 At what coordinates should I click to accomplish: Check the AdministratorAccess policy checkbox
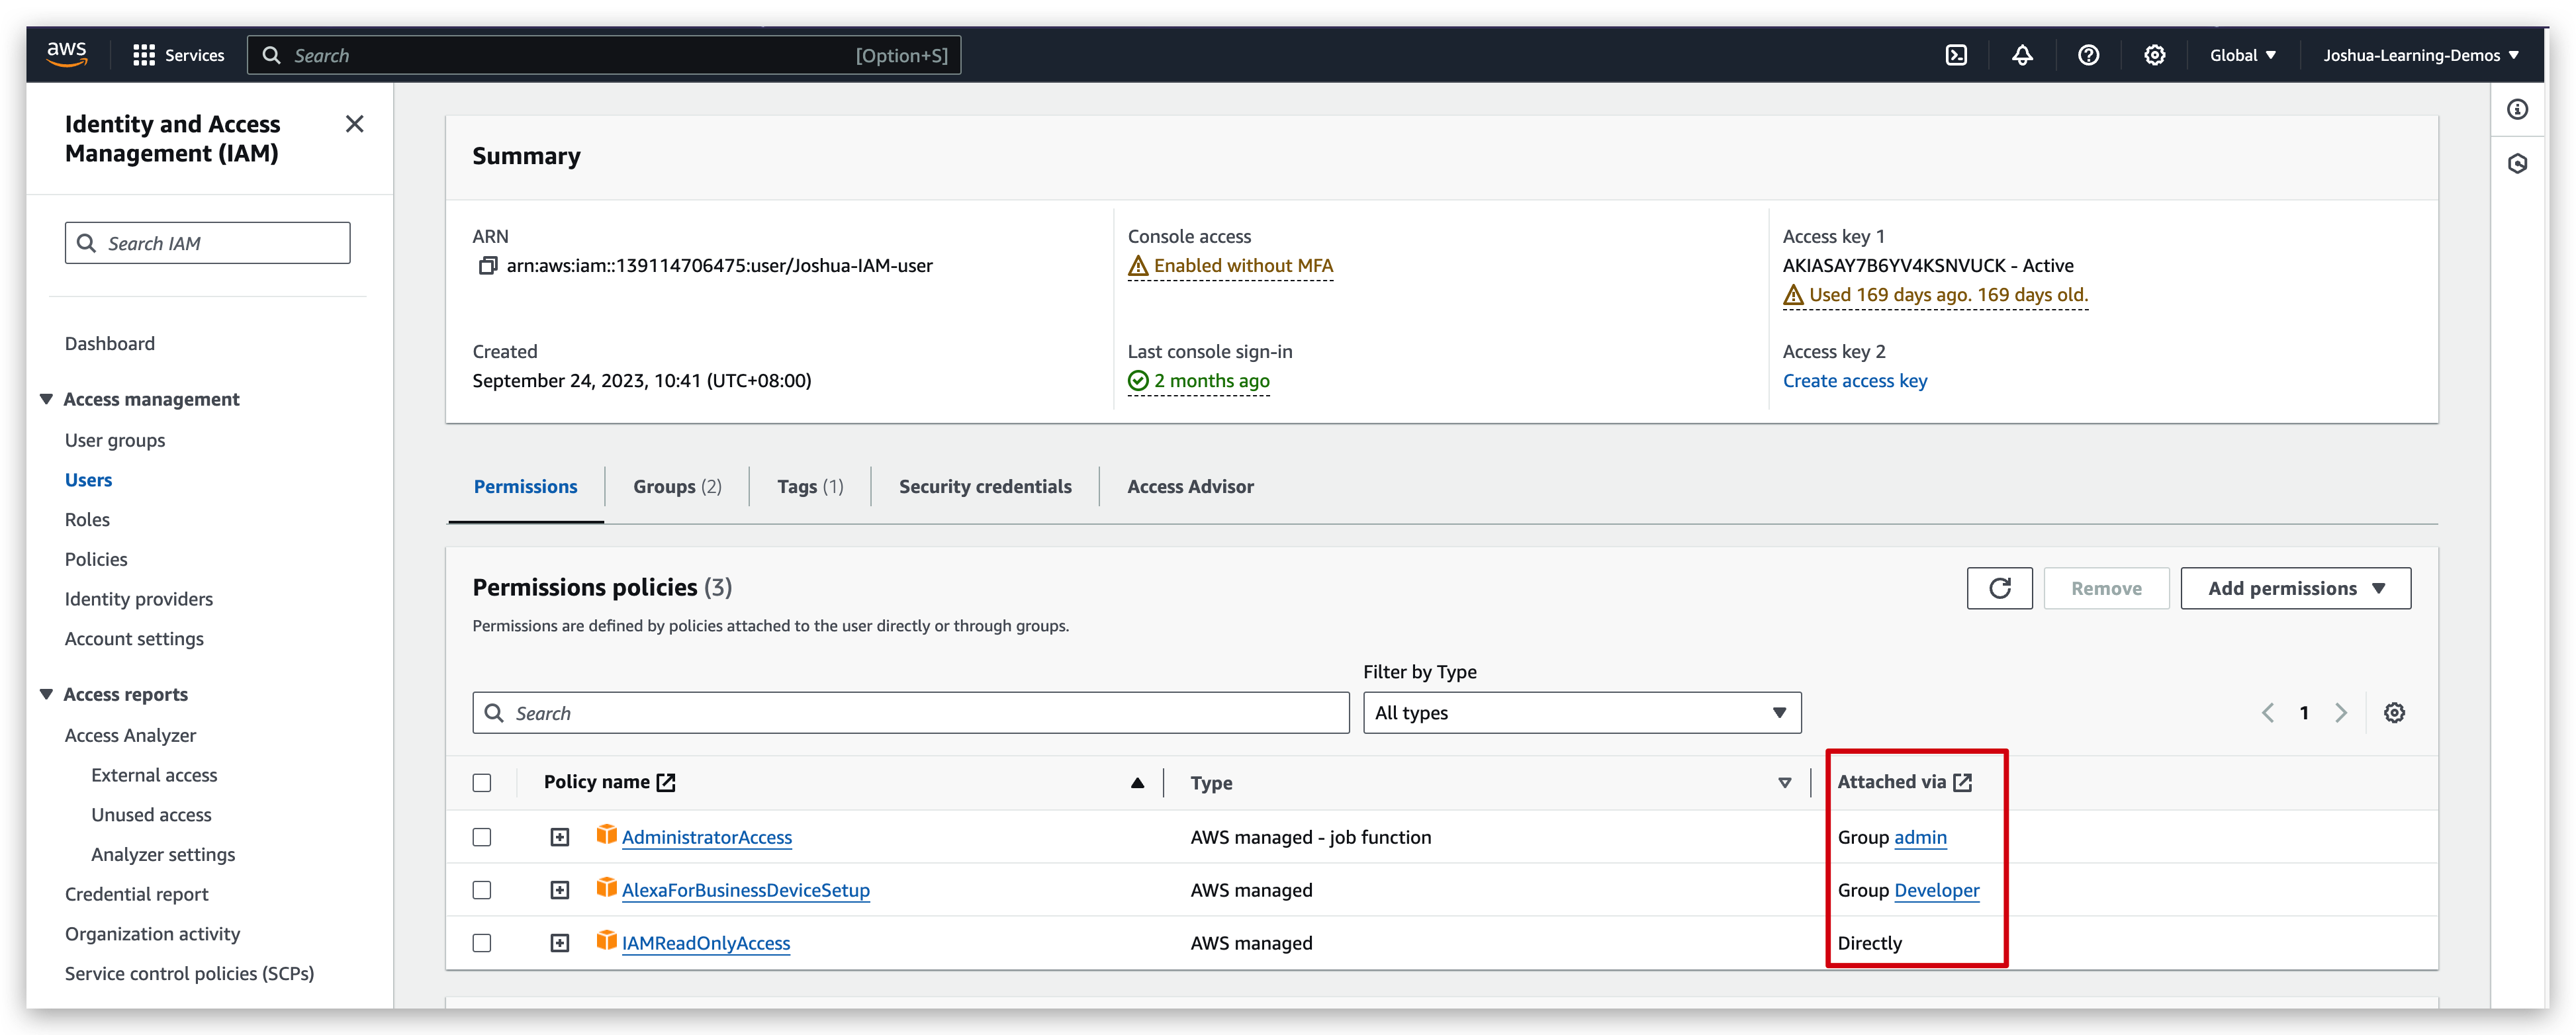pos(482,837)
